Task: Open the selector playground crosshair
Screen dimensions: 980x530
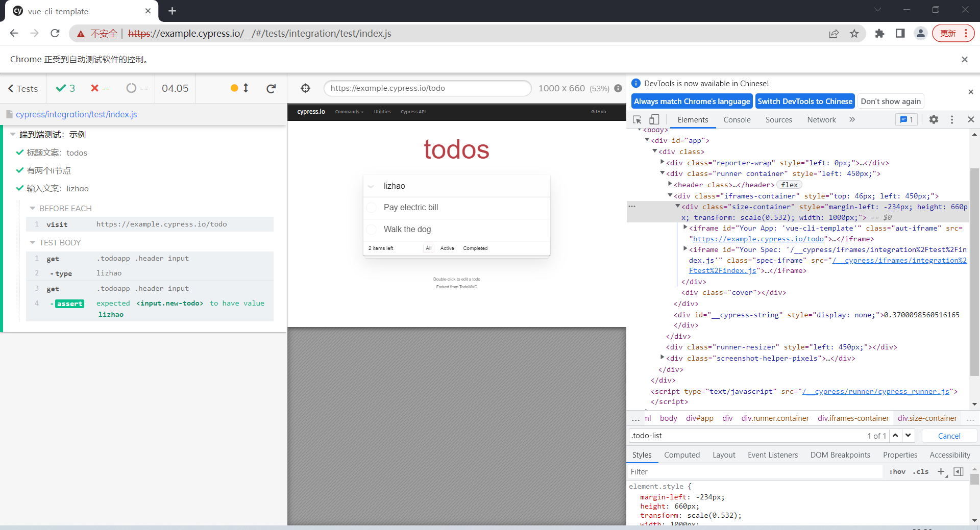Action: 305,88
